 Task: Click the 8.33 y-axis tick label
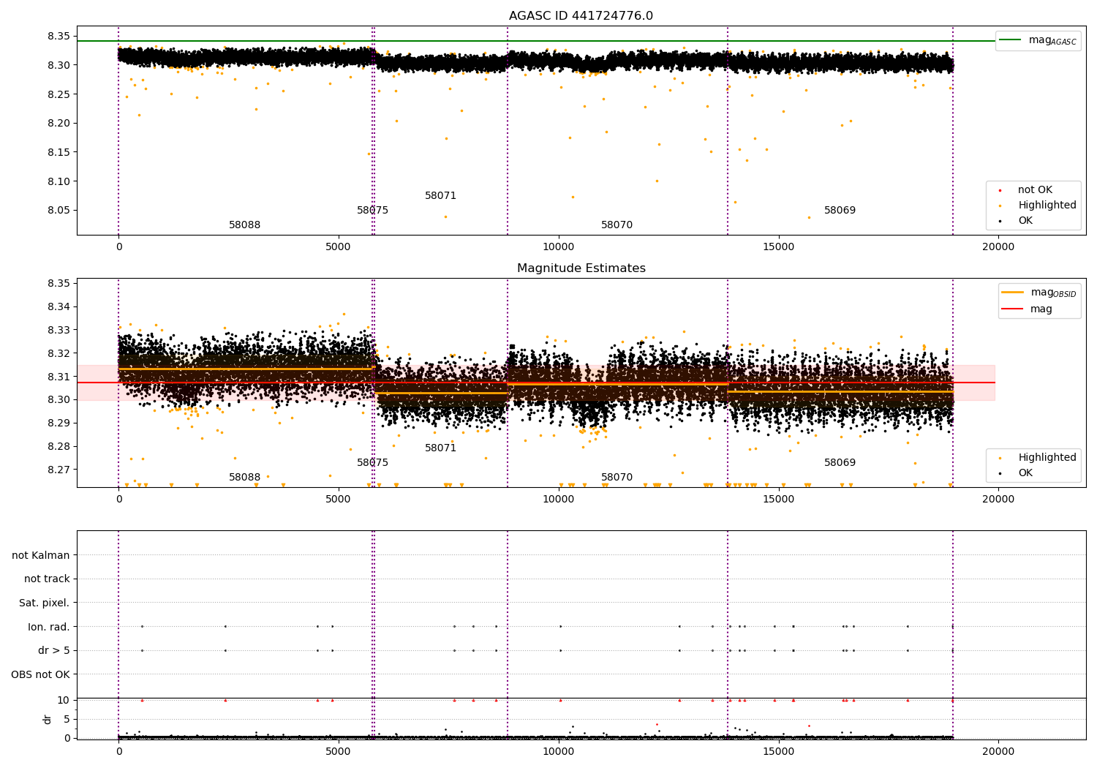click(x=59, y=331)
